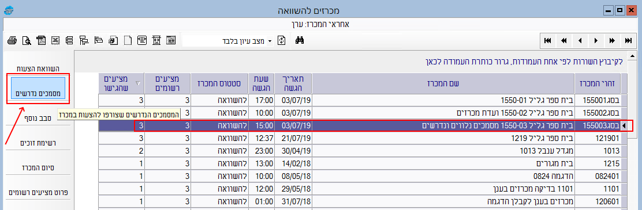Sort by מציעים שהגישו column filter arrow
This screenshot has height=210, width=642.
click(138, 83)
